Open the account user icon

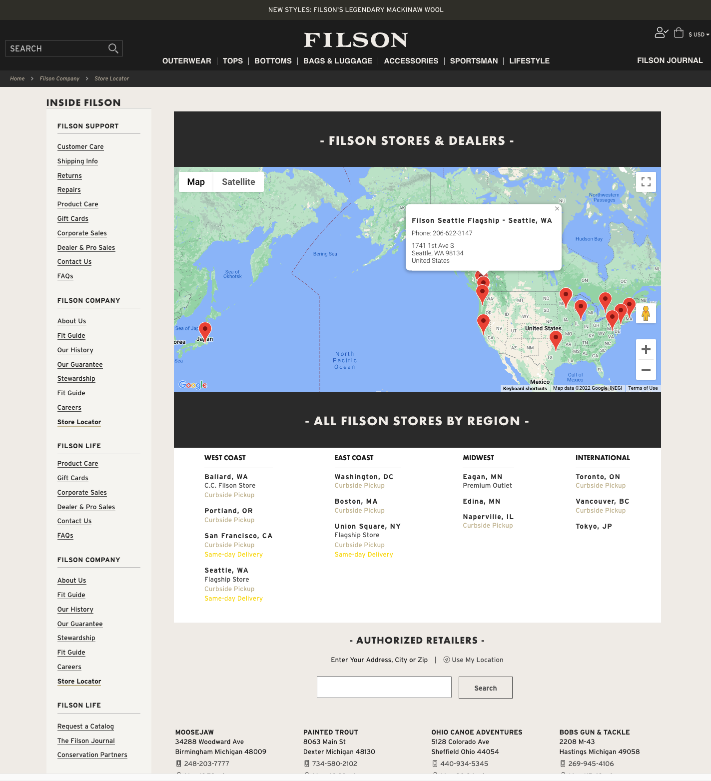coord(661,33)
